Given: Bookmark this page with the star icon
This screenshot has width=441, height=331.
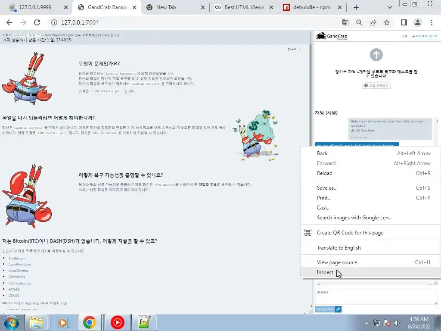Looking at the screenshot, I should [x=387, y=22].
